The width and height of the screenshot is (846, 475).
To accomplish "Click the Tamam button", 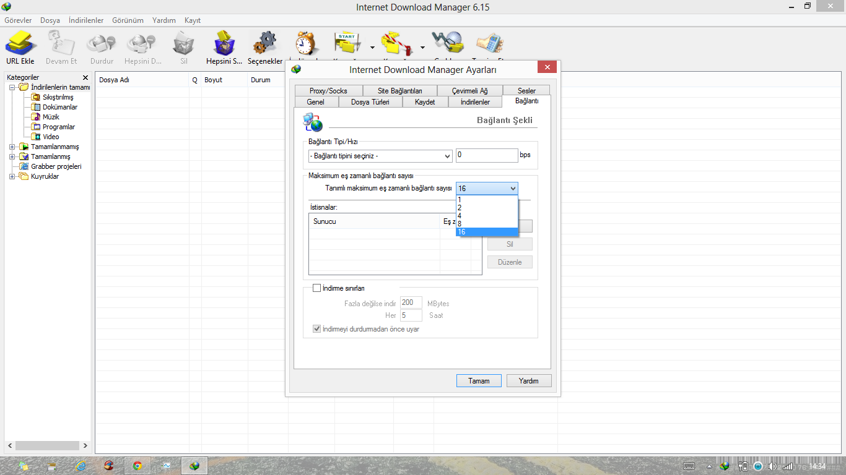I will (479, 381).
